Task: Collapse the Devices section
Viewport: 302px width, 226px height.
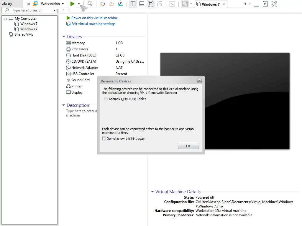Action: point(64,36)
